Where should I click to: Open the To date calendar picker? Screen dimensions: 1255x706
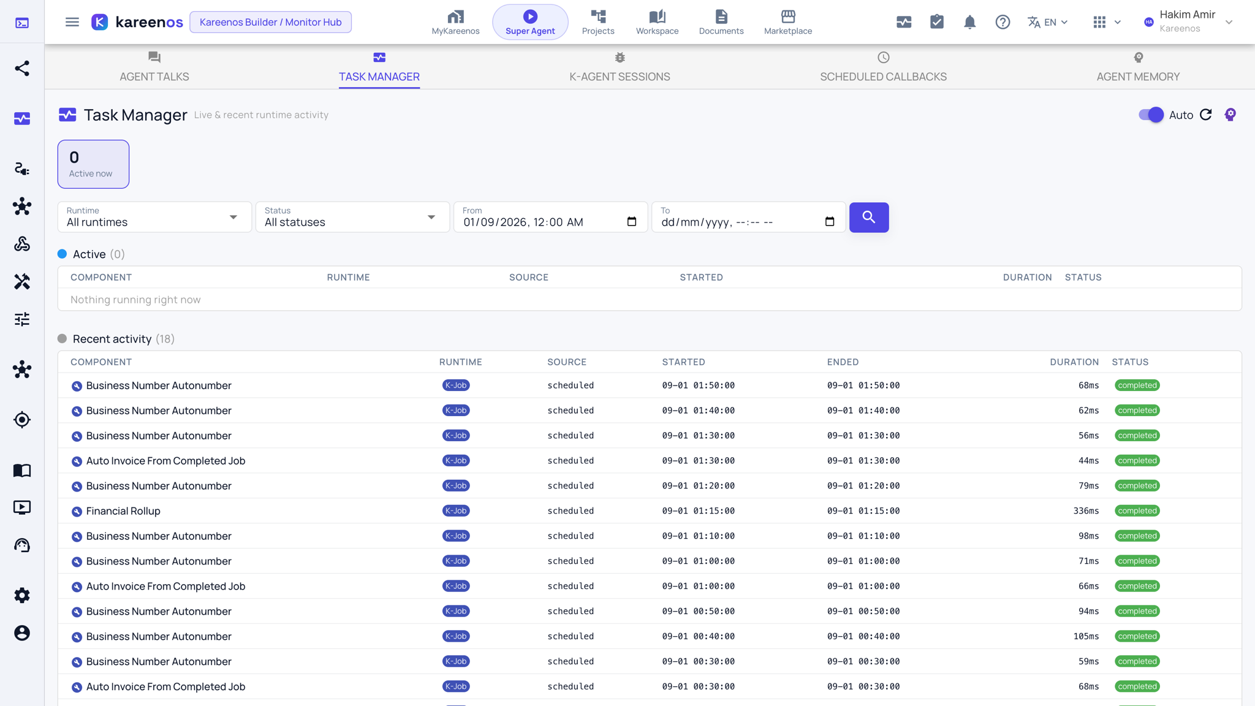[x=830, y=222]
